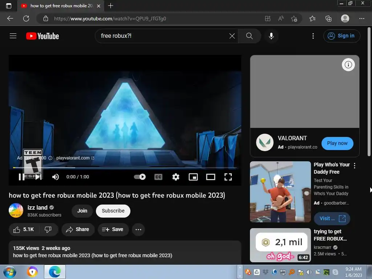
Task: Switch to miniplayer mode
Action: coord(193,177)
